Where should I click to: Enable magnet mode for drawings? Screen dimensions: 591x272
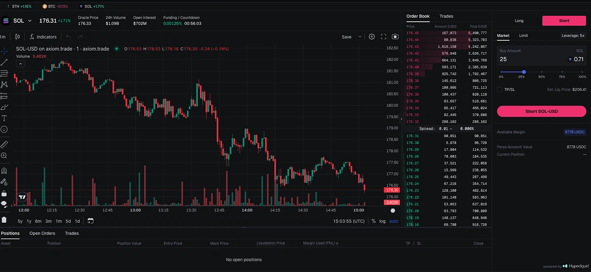pos(4,171)
